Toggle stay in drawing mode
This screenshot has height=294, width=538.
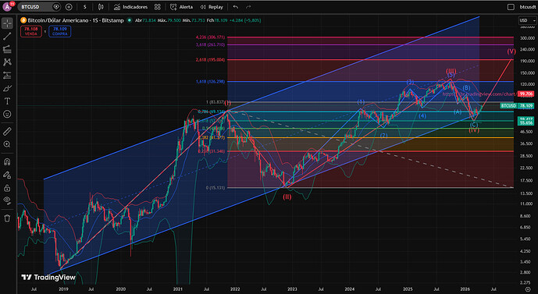pos(7,175)
